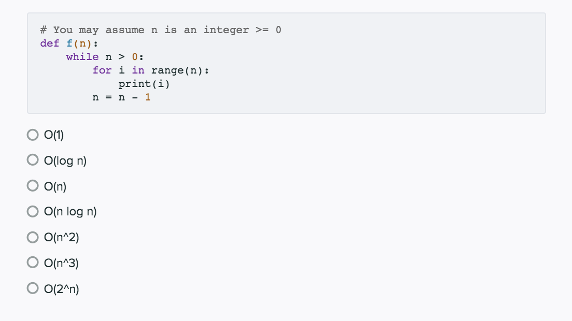Click the print(i) statement
Image resolution: width=572 pixels, height=321 pixels.
coord(145,83)
